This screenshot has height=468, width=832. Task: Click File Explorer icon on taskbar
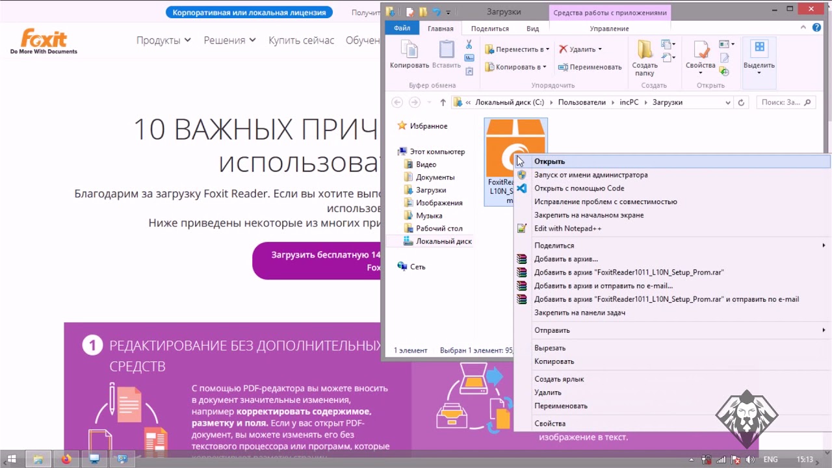(x=38, y=459)
